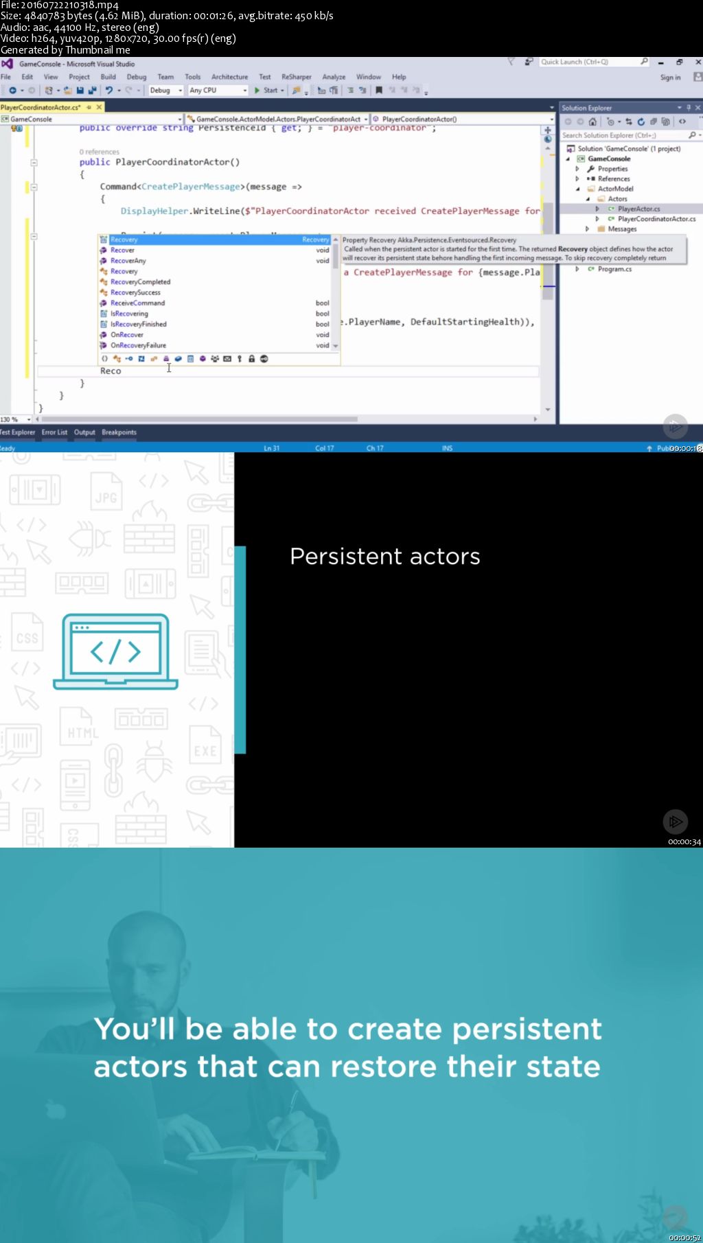Click the New Project toolbar icon

pyautogui.click(x=49, y=91)
